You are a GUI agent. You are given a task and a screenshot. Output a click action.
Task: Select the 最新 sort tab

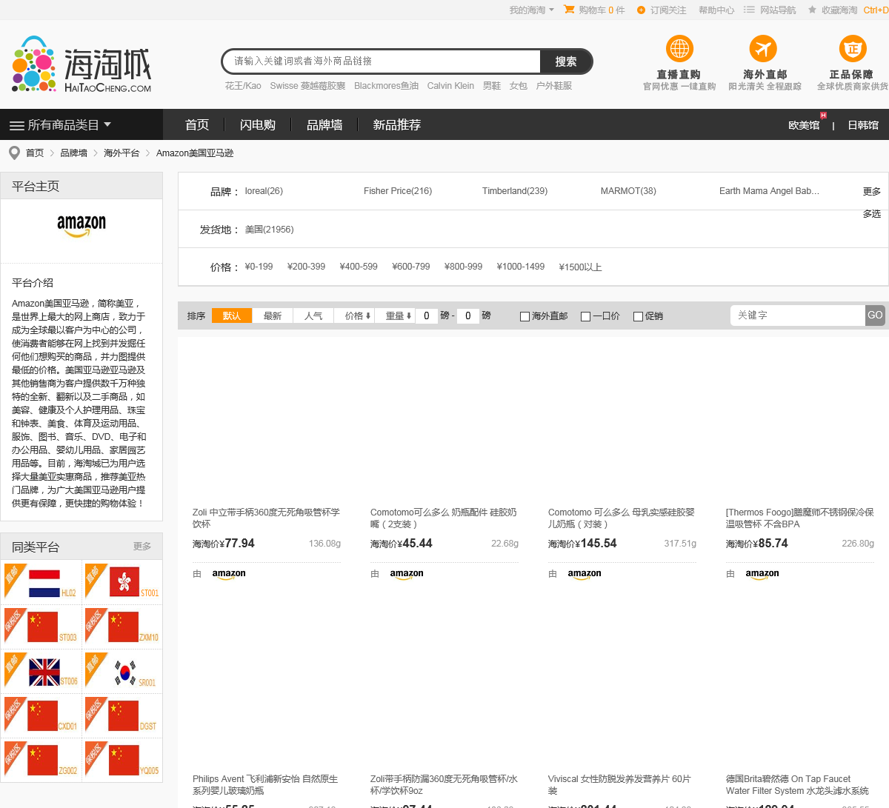click(273, 315)
